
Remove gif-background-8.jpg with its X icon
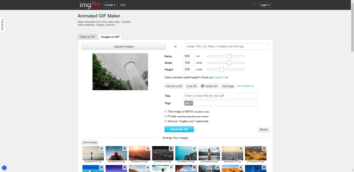(264, 148)
